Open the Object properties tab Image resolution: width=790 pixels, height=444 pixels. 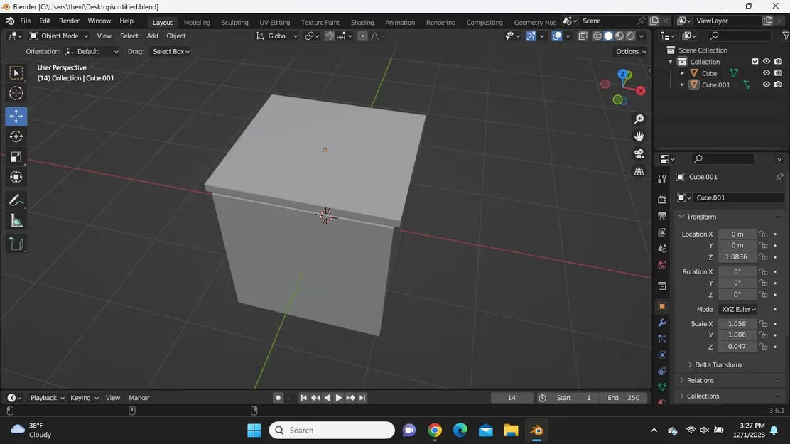[662, 306]
